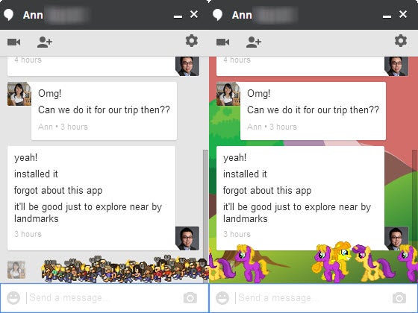This screenshot has width=418, height=313.
Task: Add people icon in right chat window
Action: (x=254, y=42)
